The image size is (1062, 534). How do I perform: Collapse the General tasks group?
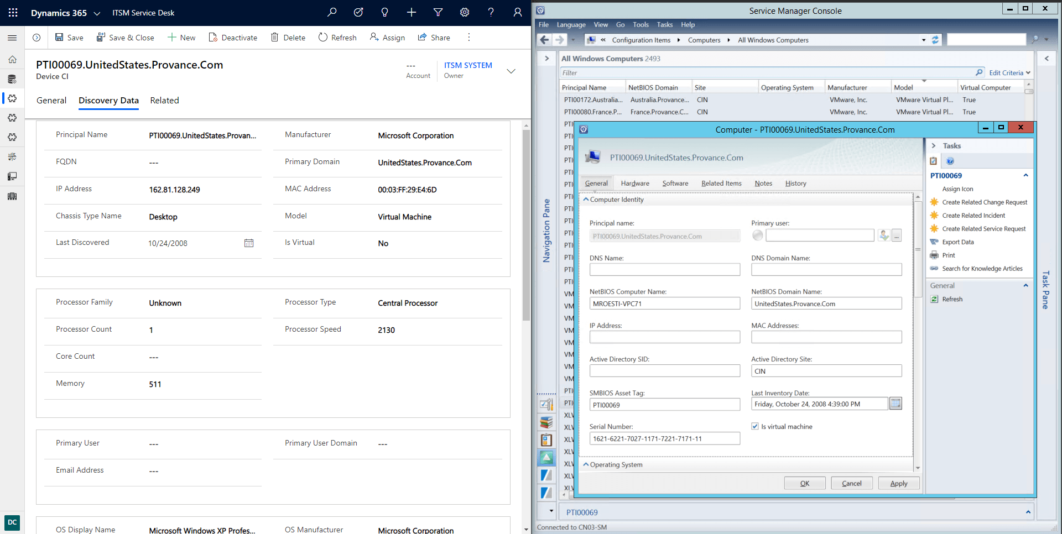(x=1025, y=285)
